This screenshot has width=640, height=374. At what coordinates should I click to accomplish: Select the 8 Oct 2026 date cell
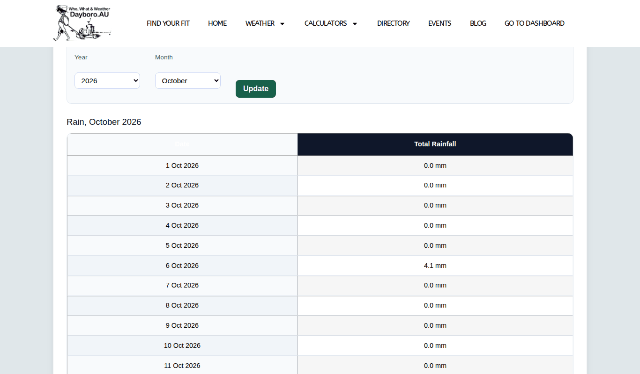pyautogui.click(x=182, y=306)
